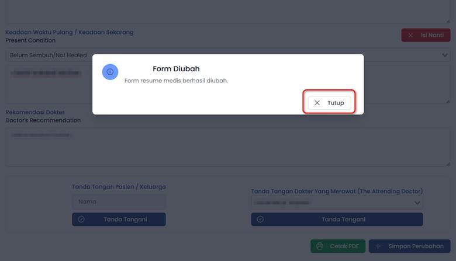Expand the chevron of Belum Sembuh dropdown
This screenshot has height=261, width=456.
(445, 55)
